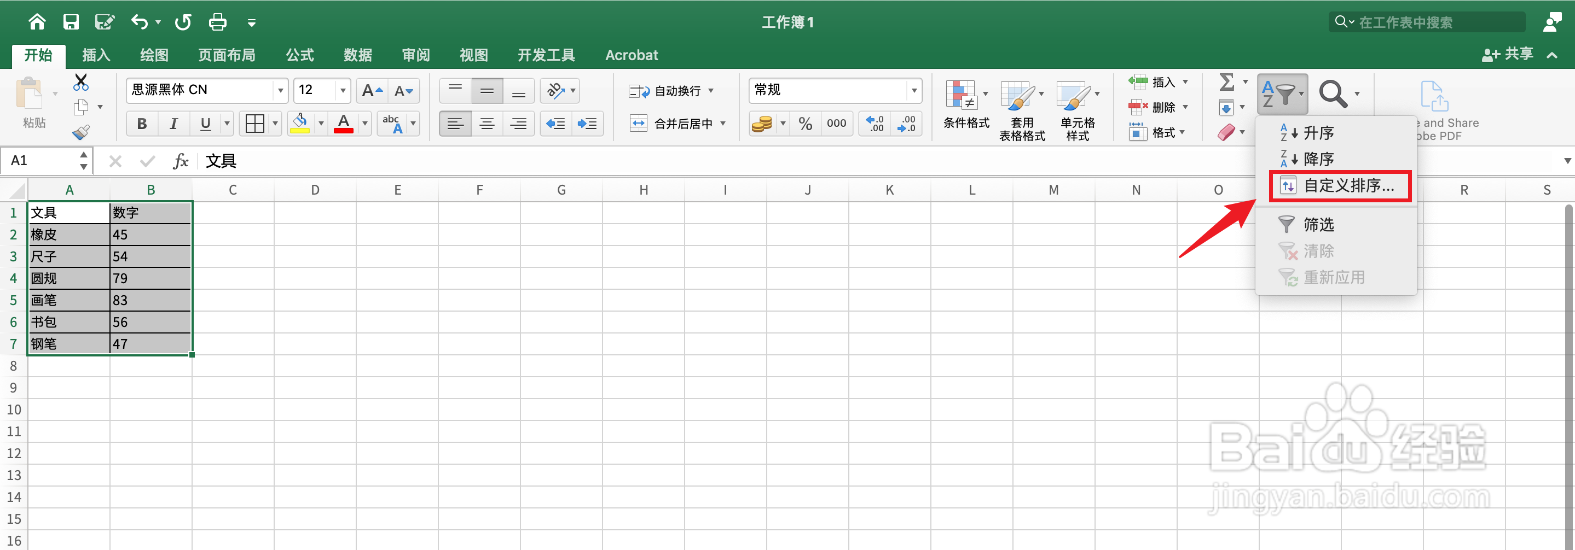Toggle align text right
Screen dimensions: 1575x550
point(518,124)
